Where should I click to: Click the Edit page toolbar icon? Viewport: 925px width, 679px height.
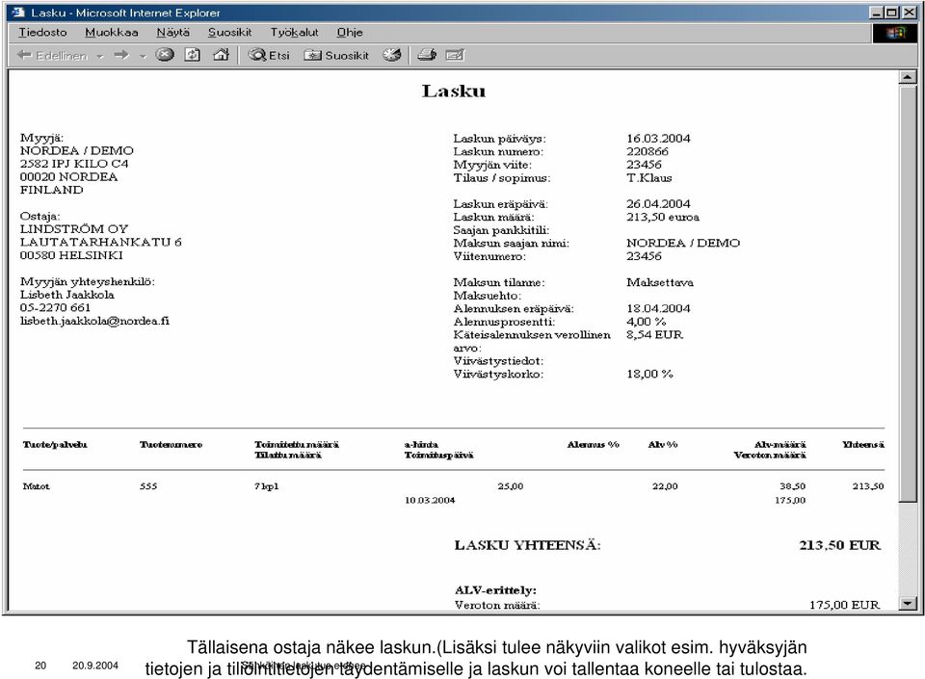[x=455, y=55]
